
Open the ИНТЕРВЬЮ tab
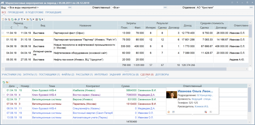pos(101,74)
